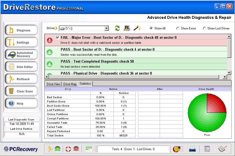
Task: Click the red FAIL error icon
Action: click(50, 40)
